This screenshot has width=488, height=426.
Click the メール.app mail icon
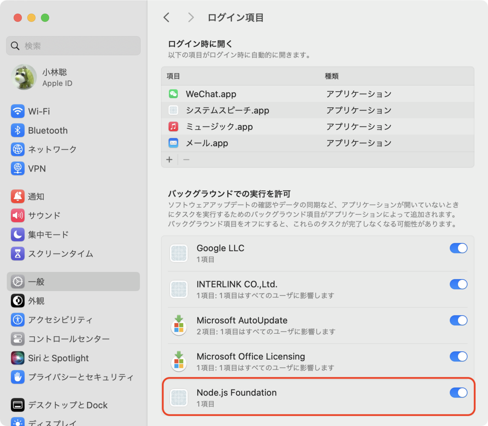[173, 143]
